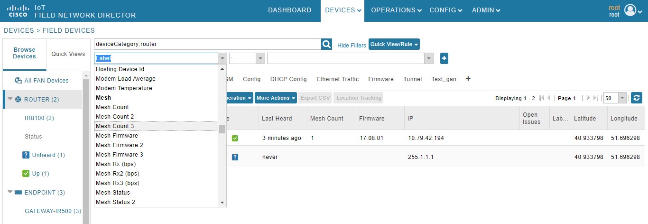Go to the previous page arrow
This screenshot has width=648, height=224.
click(549, 98)
